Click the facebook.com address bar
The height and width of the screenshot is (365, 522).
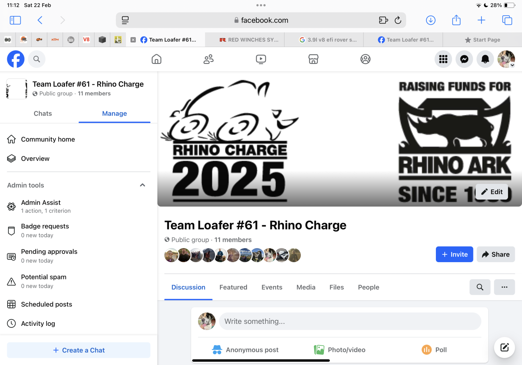[261, 20]
